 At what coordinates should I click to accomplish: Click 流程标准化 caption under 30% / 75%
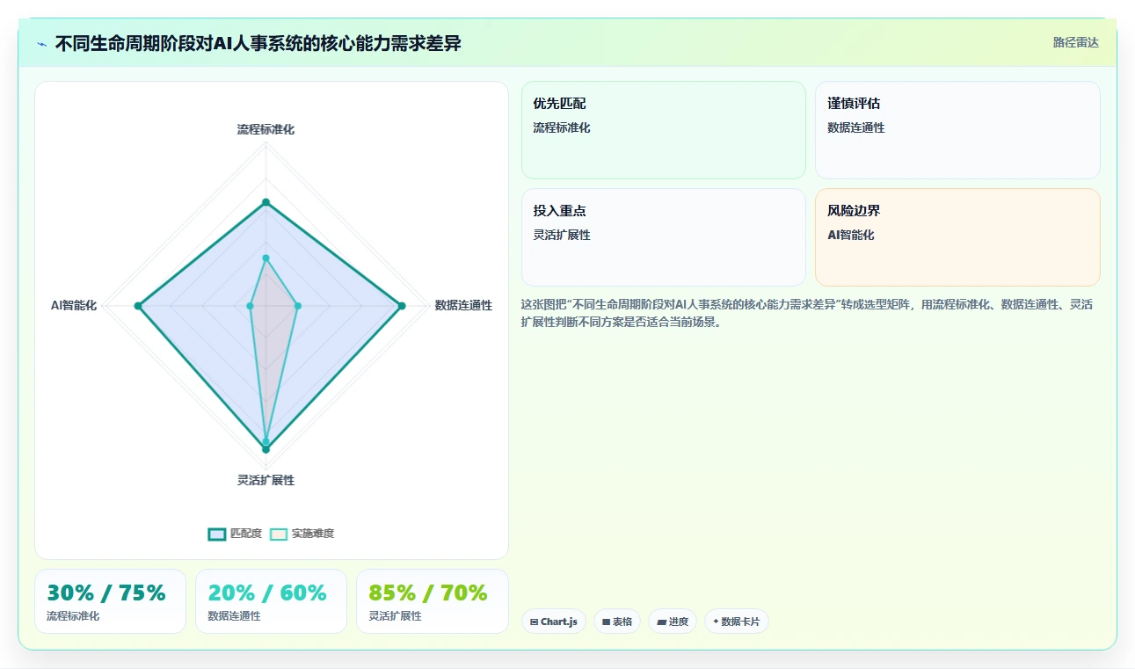(x=73, y=616)
